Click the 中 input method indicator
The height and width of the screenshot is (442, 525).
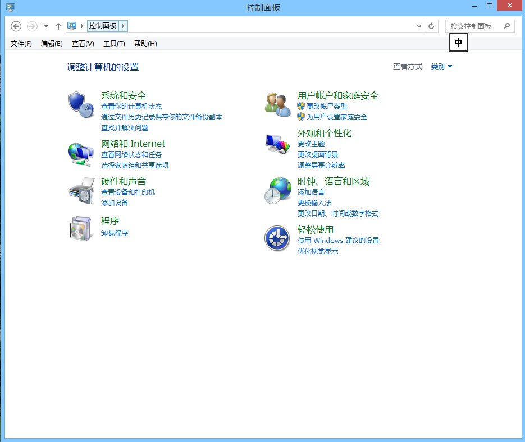click(458, 42)
